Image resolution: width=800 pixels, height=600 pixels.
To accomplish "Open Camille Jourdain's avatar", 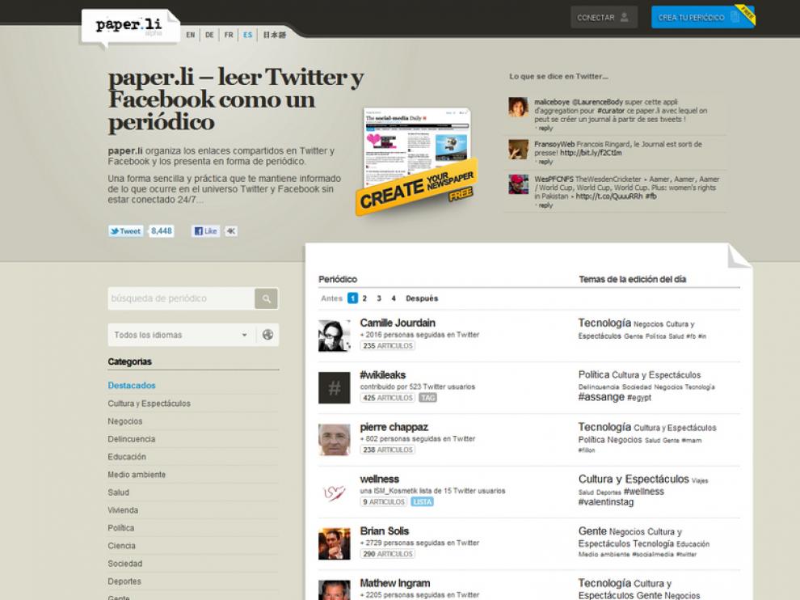I will pyautogui.click(x=335, y=336).
